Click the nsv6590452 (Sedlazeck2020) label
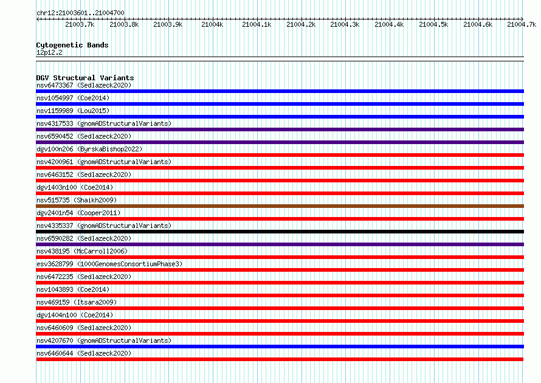Viewport: 541px width, 383px height. [84, 136]
